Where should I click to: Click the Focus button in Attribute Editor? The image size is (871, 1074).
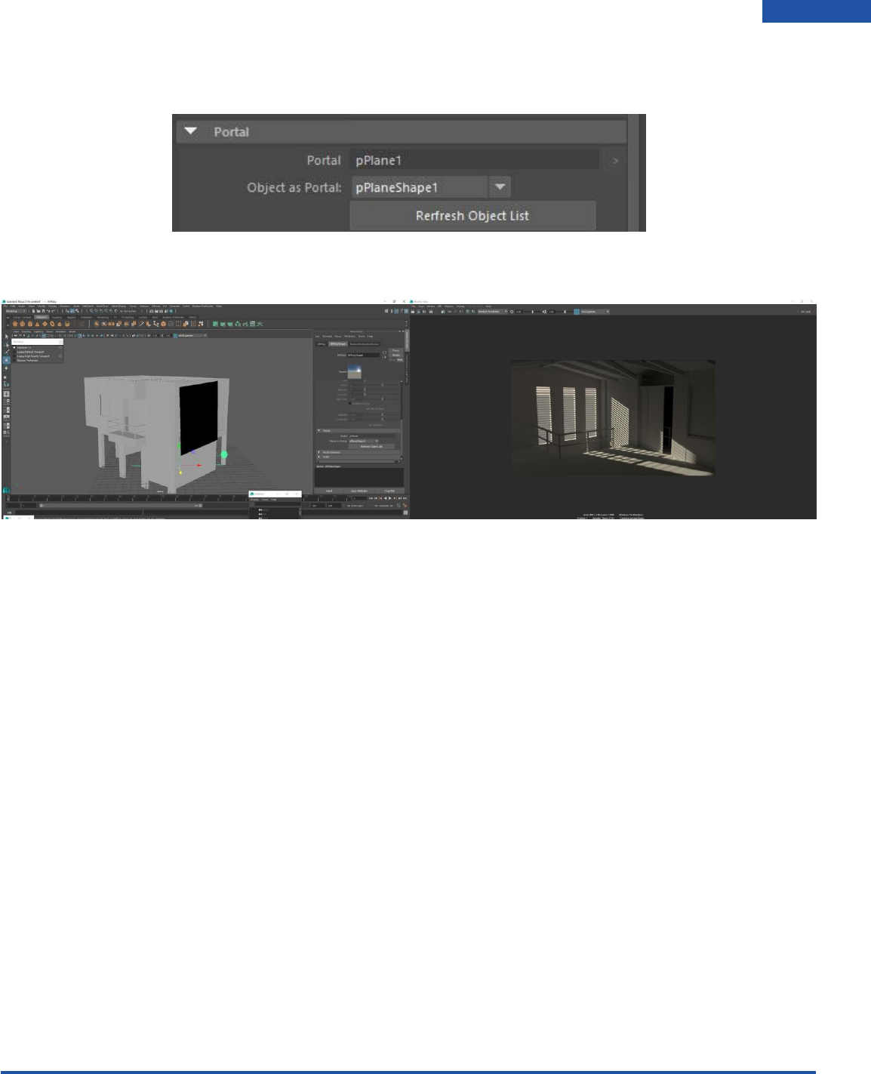click(x=395, y=350)
